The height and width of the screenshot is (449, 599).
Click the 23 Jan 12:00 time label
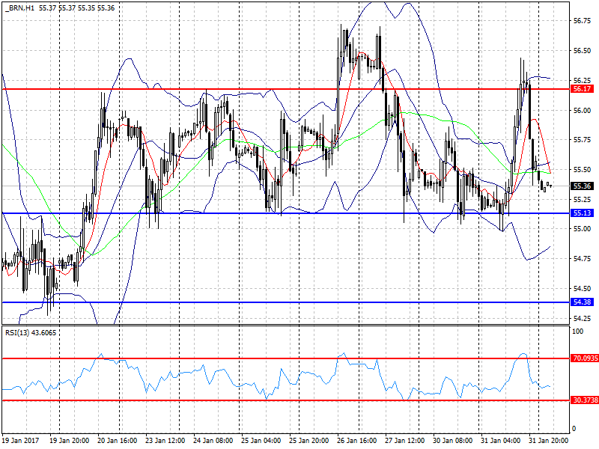(165, 440)
